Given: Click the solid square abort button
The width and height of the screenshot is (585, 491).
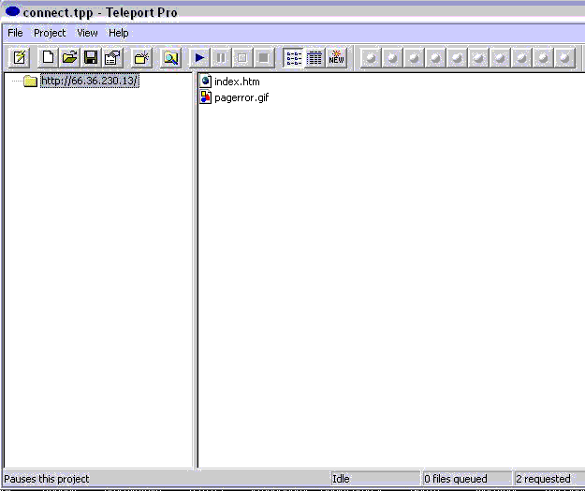Looking at the screenshot, I should click(x=264, y=57).
